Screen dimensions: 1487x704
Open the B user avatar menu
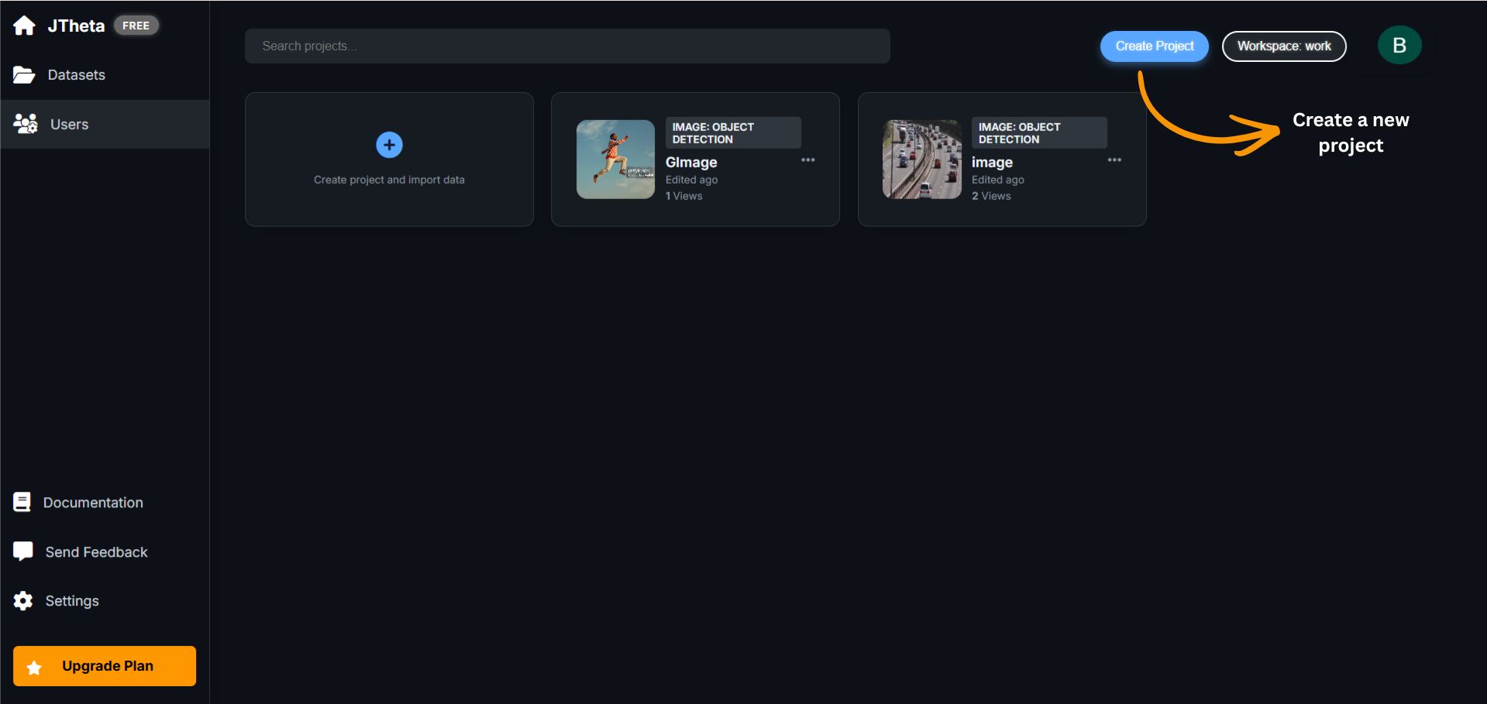pyautogui.click(x=1399, y=46)
